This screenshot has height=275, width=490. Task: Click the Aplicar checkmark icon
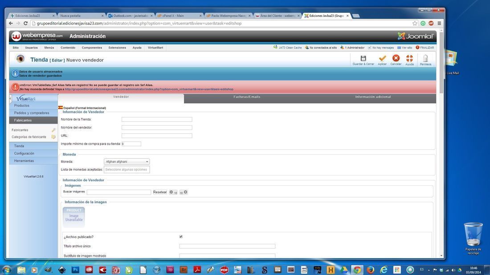point(382,58)
